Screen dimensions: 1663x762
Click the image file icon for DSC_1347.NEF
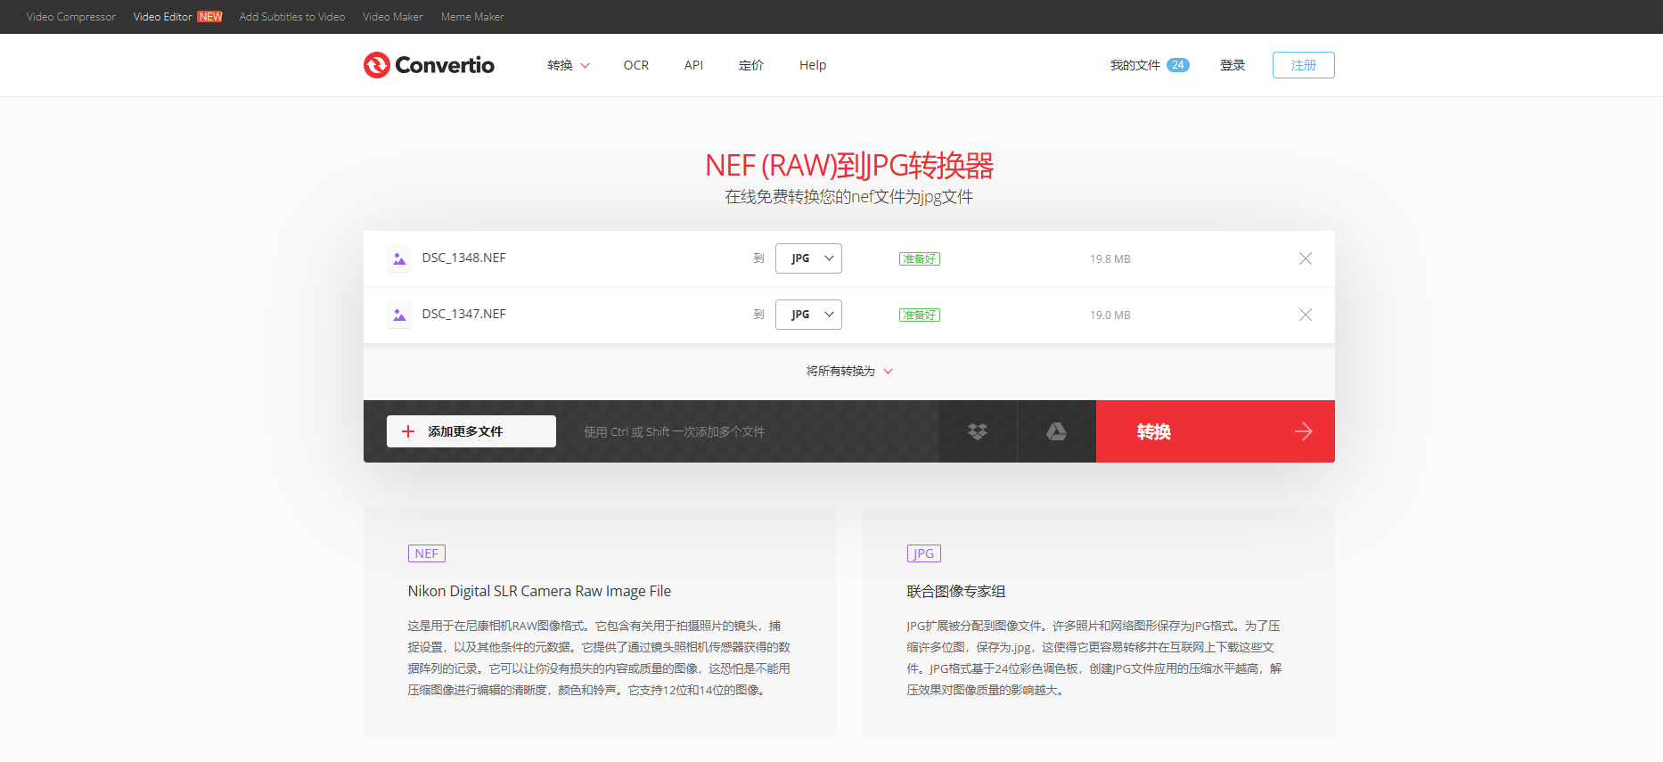tap(399, 315)
